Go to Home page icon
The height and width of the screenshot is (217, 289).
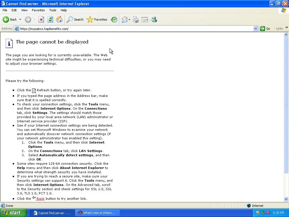(x=59, y=19)
